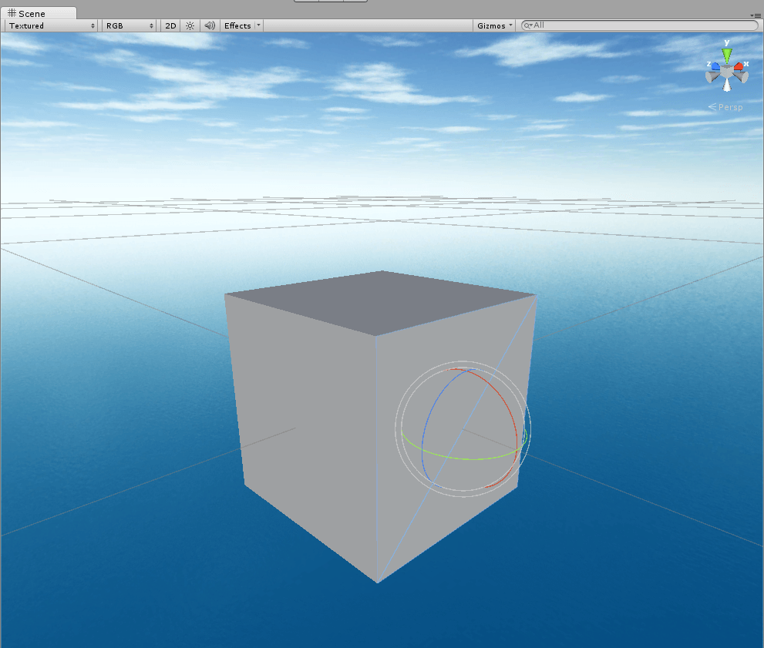Click the Persp projection label

[729, 107]
